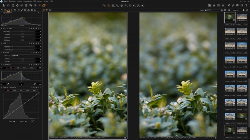Pick gradation curve eyedropper beside Output
The width and height of the screenshot is (250, 140).
point(33,121)
